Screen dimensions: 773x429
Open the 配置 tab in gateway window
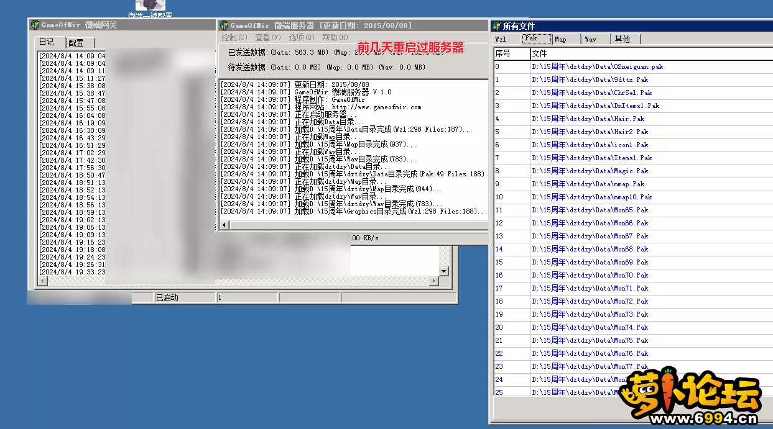click(77, 43)
